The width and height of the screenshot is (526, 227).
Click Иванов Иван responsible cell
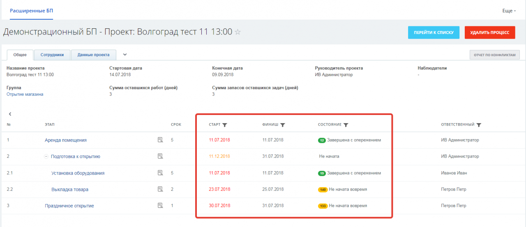coord(454,173)
